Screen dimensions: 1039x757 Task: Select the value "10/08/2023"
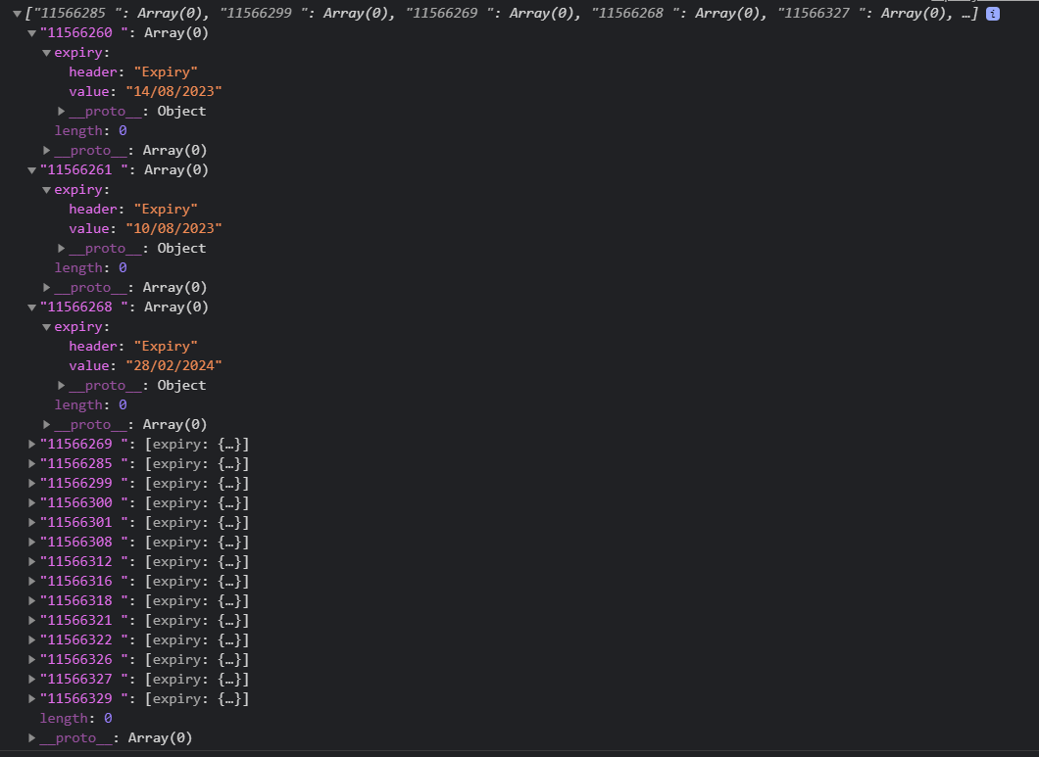(x=173, y=228)
